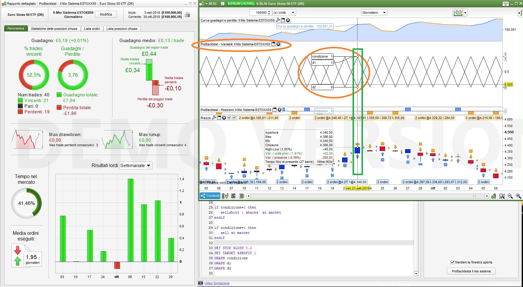Screen dimensions: 523x287
Task: Click the code editor scroll-down arrow
Action: click(x=416, y=274)
